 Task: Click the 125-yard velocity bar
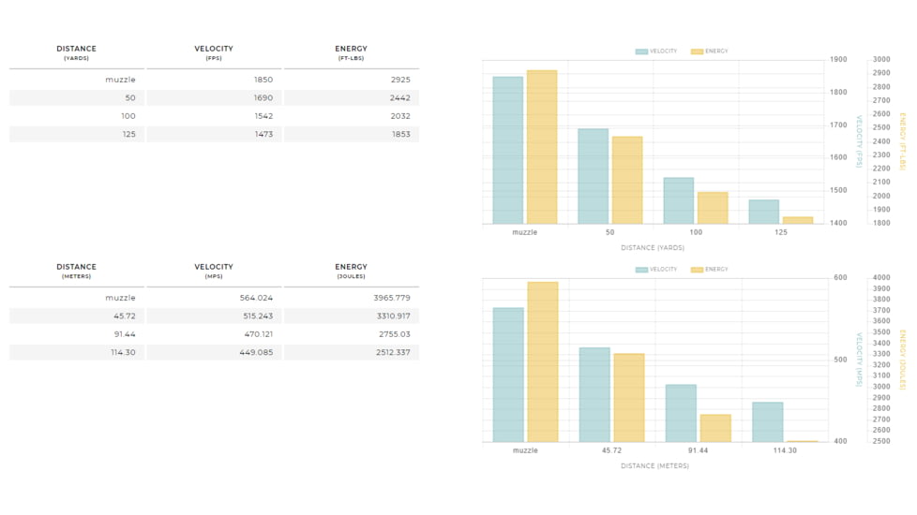763,212
